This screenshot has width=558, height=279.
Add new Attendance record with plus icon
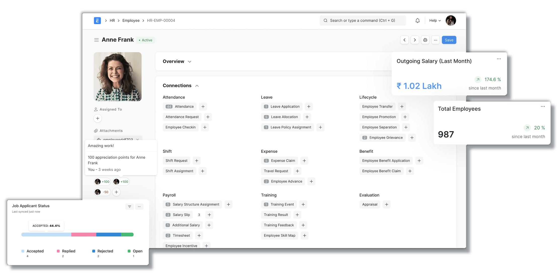click(x=203, y=107)
